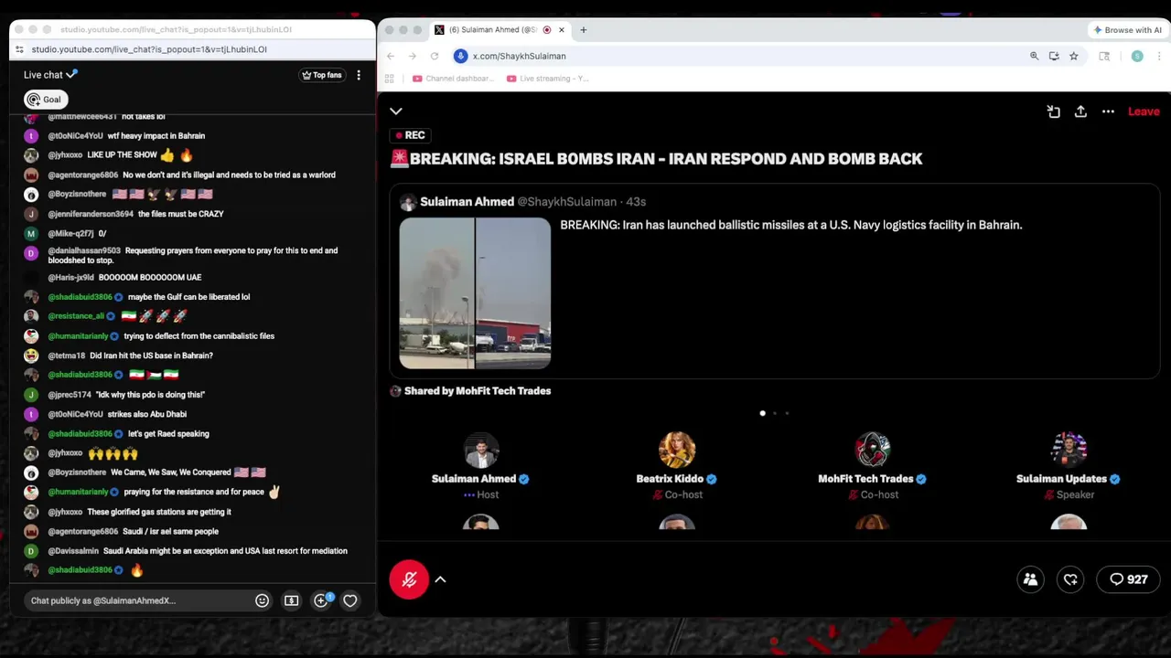Click 'Shared by MohFit Tech Trades' label
Screen dimensions: 1171x658
[x=478, y=391]
